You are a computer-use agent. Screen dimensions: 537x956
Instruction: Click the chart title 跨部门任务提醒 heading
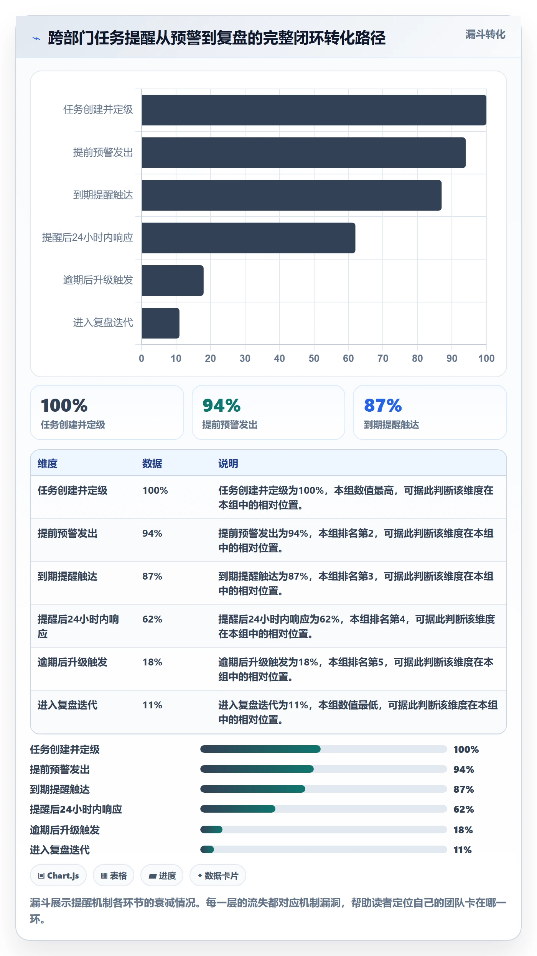pyautogui.click(x=217, y=38)
